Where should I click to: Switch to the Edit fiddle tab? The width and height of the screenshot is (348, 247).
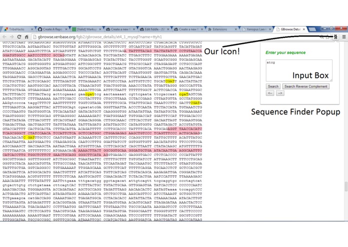pos(154,29)
